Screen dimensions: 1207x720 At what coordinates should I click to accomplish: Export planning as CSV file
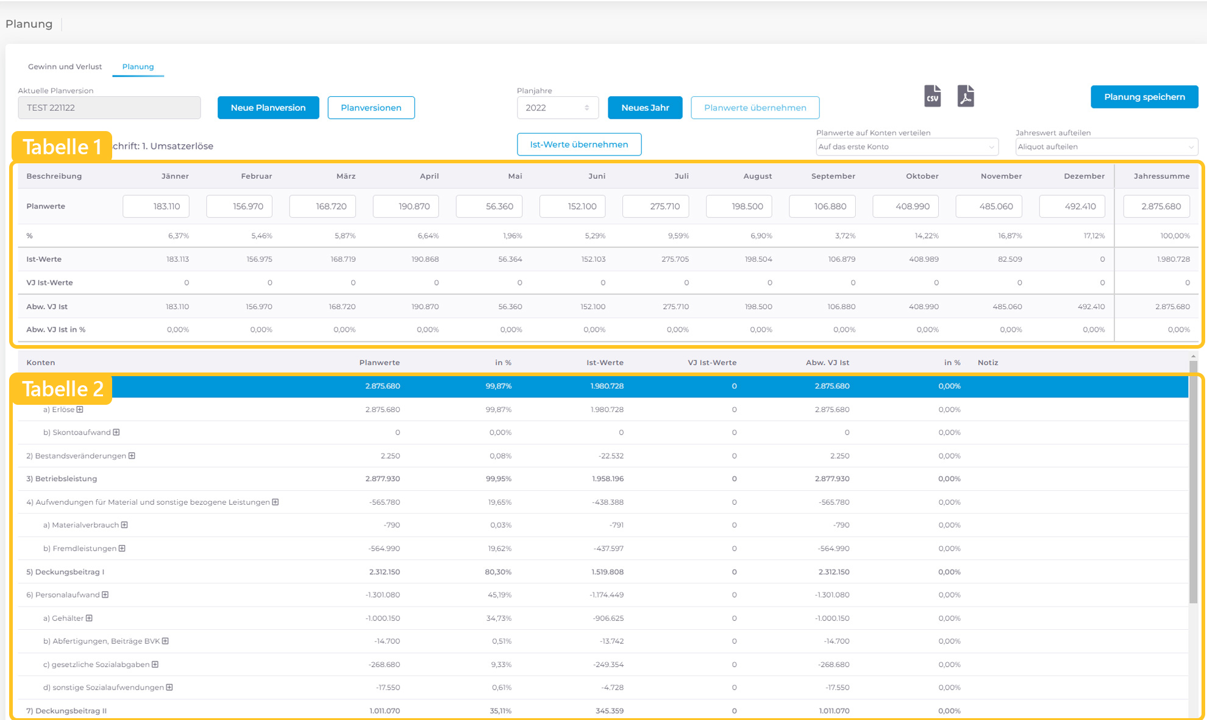pos(932,96)
